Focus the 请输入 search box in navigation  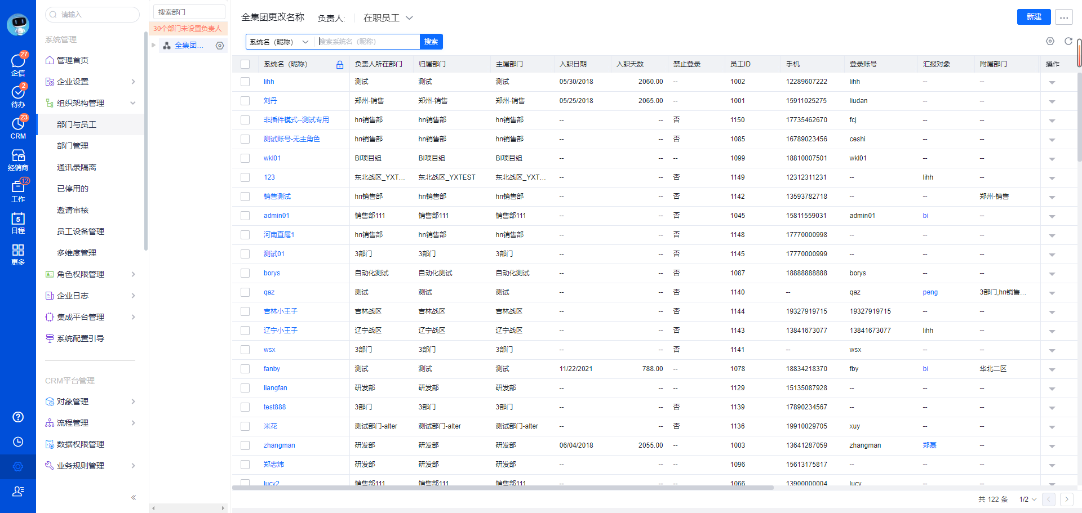point(92,15)
